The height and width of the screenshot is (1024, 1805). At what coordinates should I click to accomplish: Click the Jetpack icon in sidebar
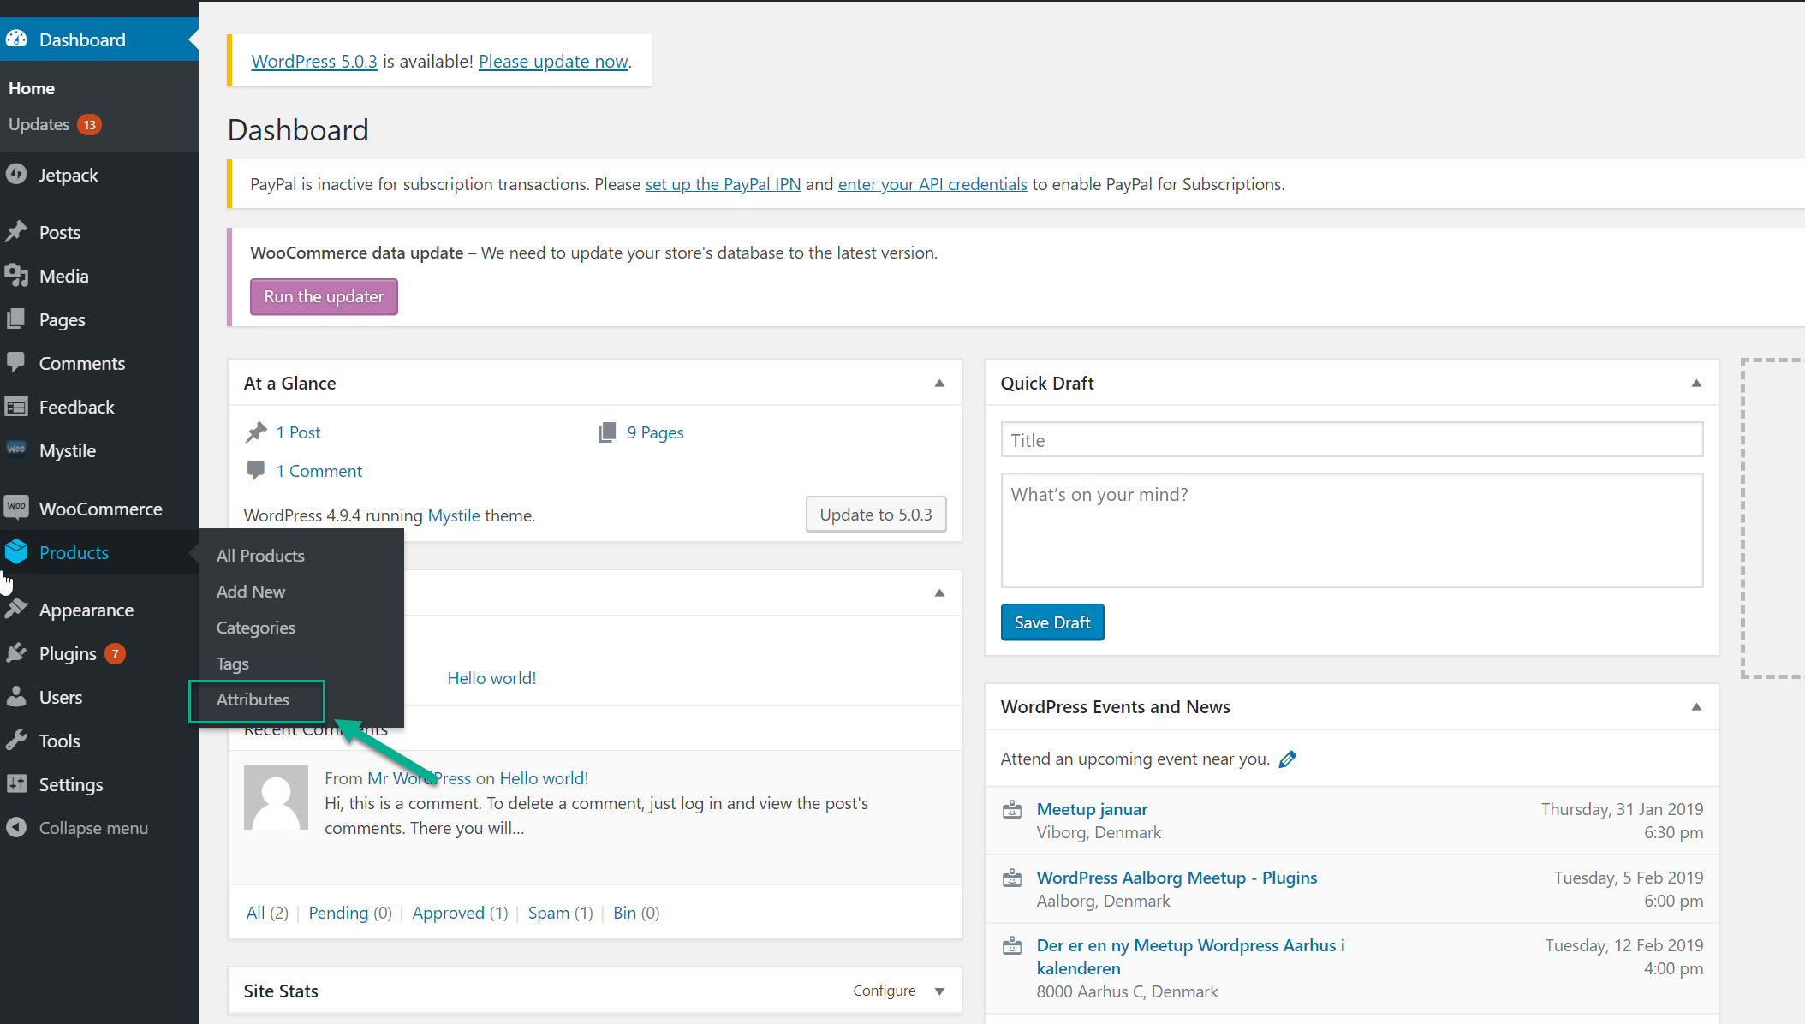pos(16,175)
